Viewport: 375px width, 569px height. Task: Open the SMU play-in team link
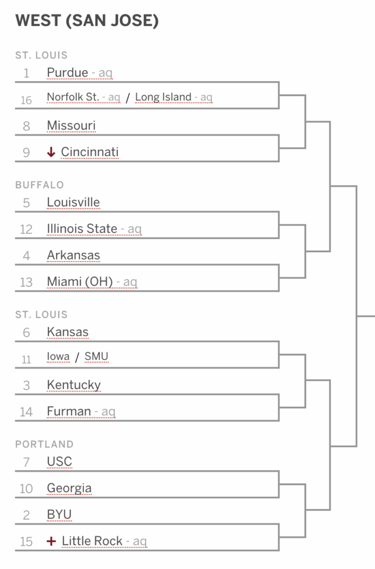97,356
